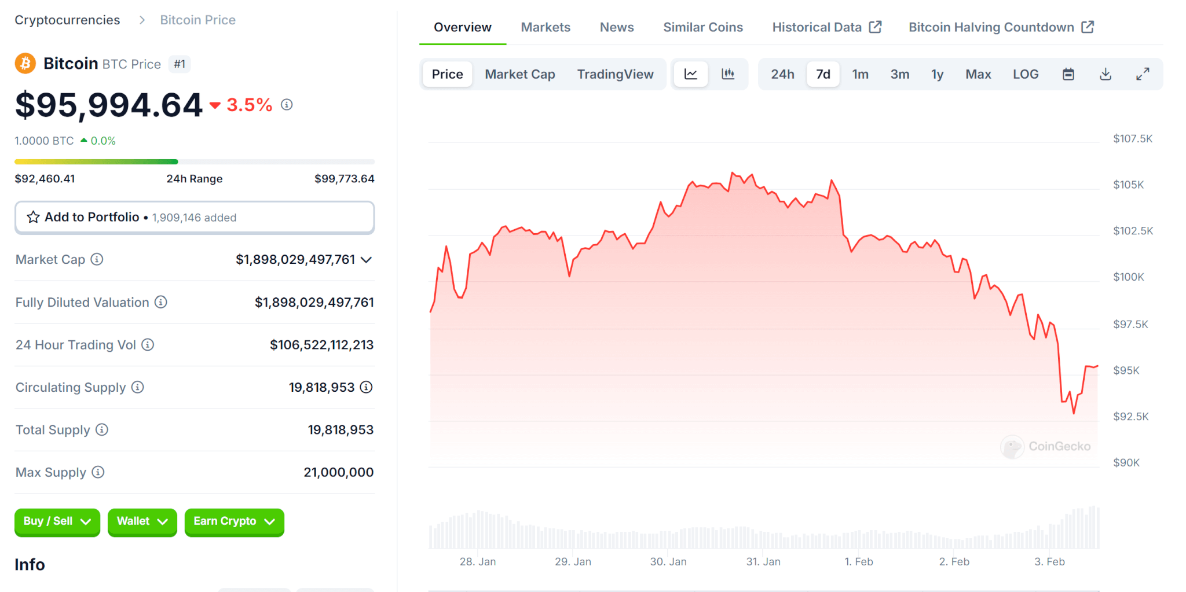Click the 24h Range price bar
The width and height of the screenshot is (1186, 592).
point(195,162)
